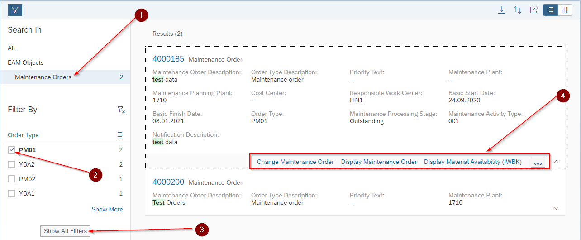Collapse details of order 4000185
Screen dimensions: 581x240
[x=556, y=162]
